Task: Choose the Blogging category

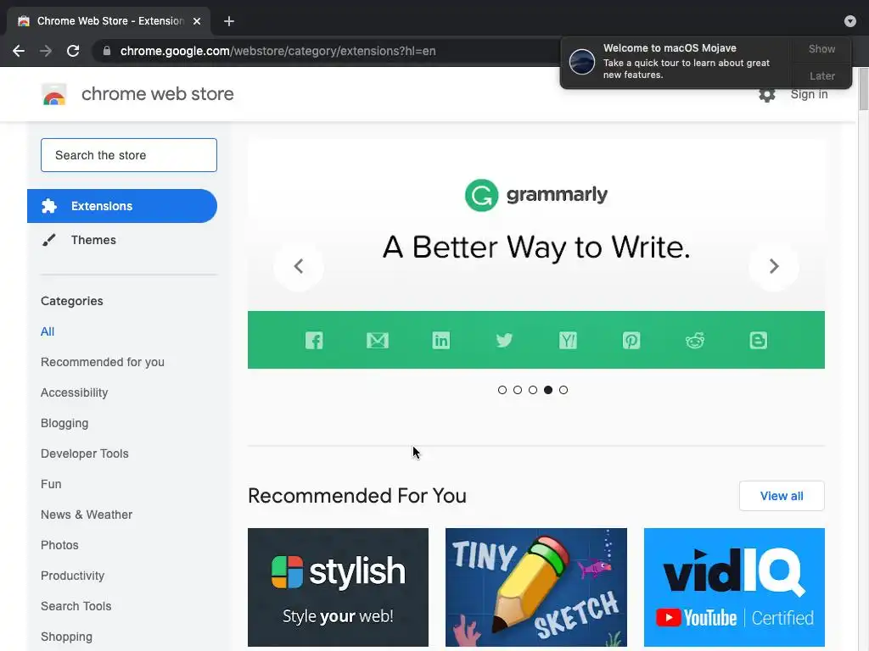Action: tap(64, 423)
